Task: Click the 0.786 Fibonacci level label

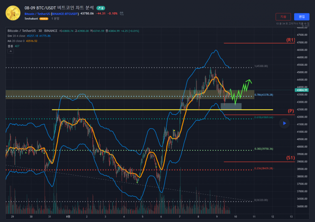Action: [264, 95]
